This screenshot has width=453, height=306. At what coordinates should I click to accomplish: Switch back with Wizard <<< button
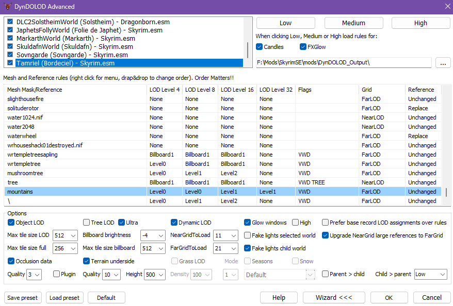[x=334, y=297]
